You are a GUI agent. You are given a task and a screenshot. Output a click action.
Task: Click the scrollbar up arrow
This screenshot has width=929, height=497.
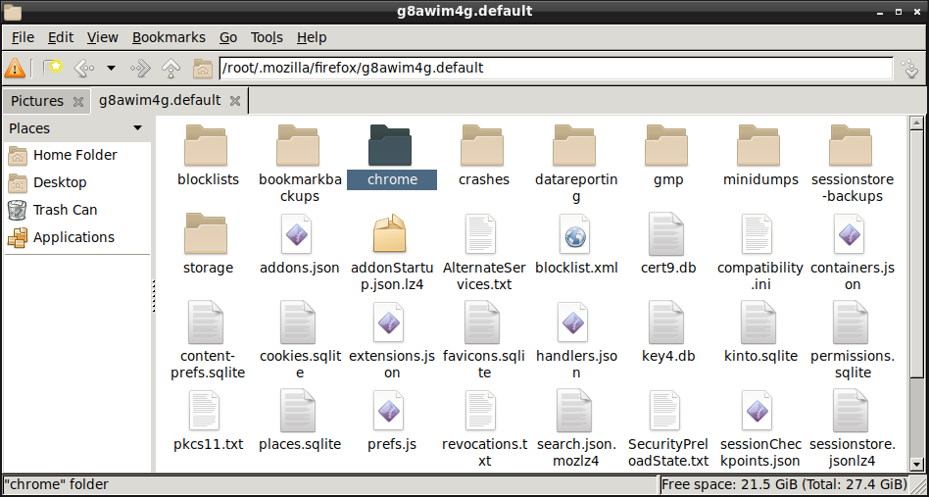click(916, 124)
